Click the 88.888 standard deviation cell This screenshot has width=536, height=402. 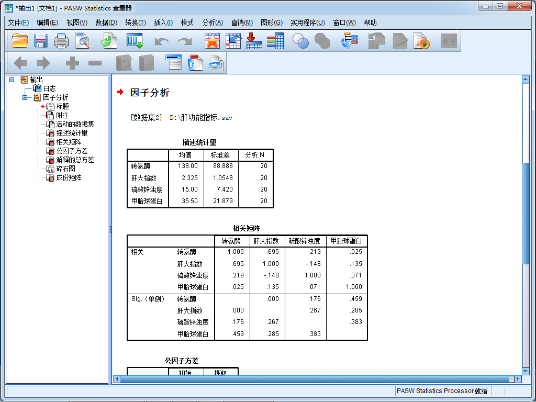point(223,166)
